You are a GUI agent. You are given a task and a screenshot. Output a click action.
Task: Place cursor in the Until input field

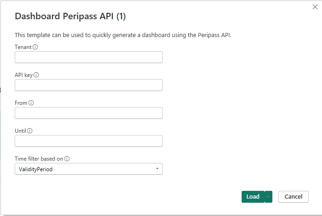pos(89,141)
